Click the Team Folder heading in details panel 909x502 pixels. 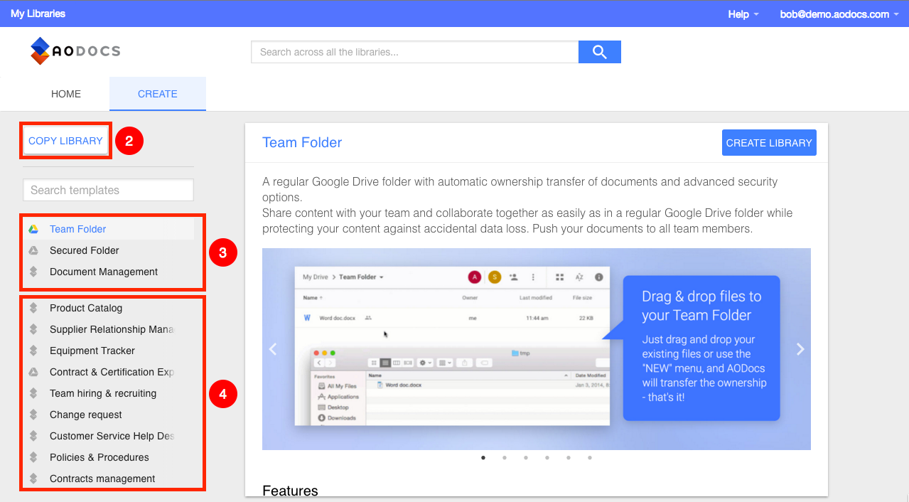click(302, 142)
